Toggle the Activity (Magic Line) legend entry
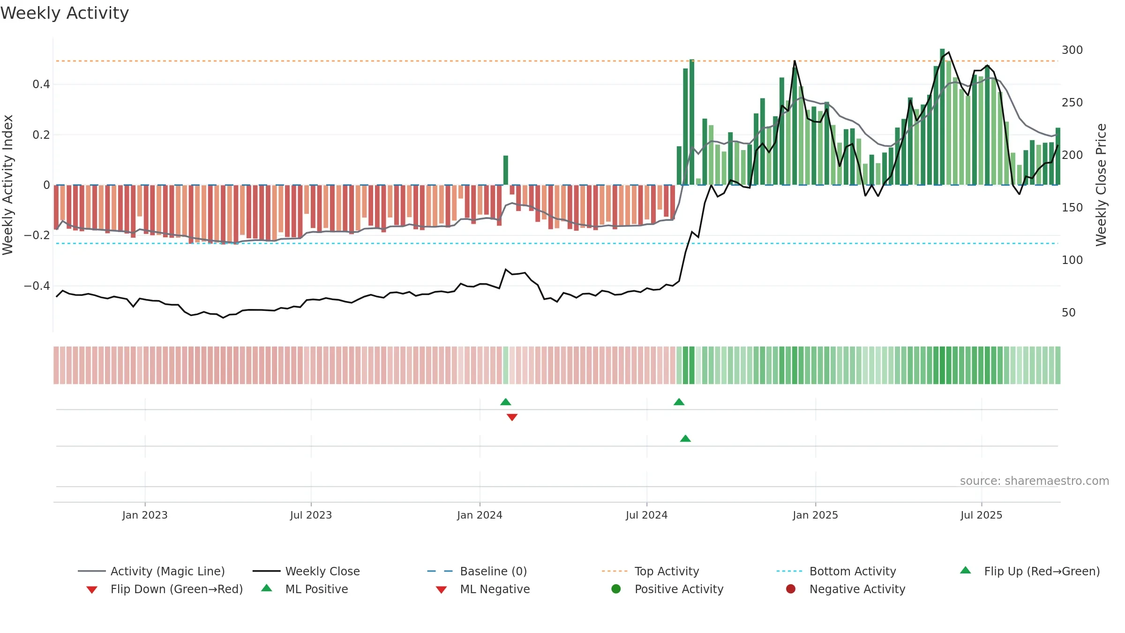1125x633 pixels. (151, 571)
